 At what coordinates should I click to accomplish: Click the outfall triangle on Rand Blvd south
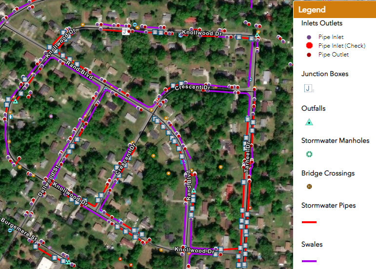(x=194, y=191)
